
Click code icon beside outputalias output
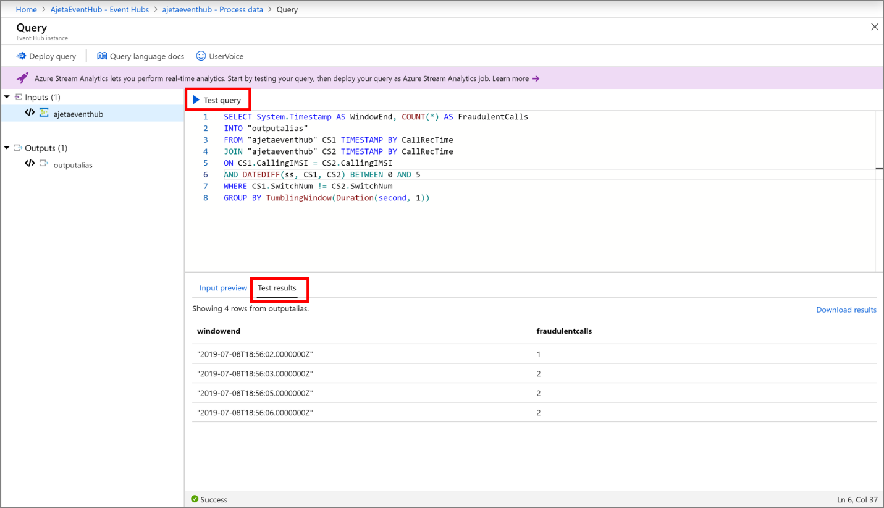30,164
